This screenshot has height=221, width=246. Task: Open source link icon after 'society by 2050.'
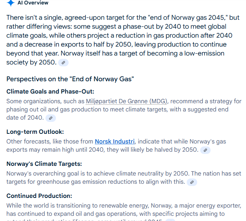pyautogui.click(x=63, y=63)
